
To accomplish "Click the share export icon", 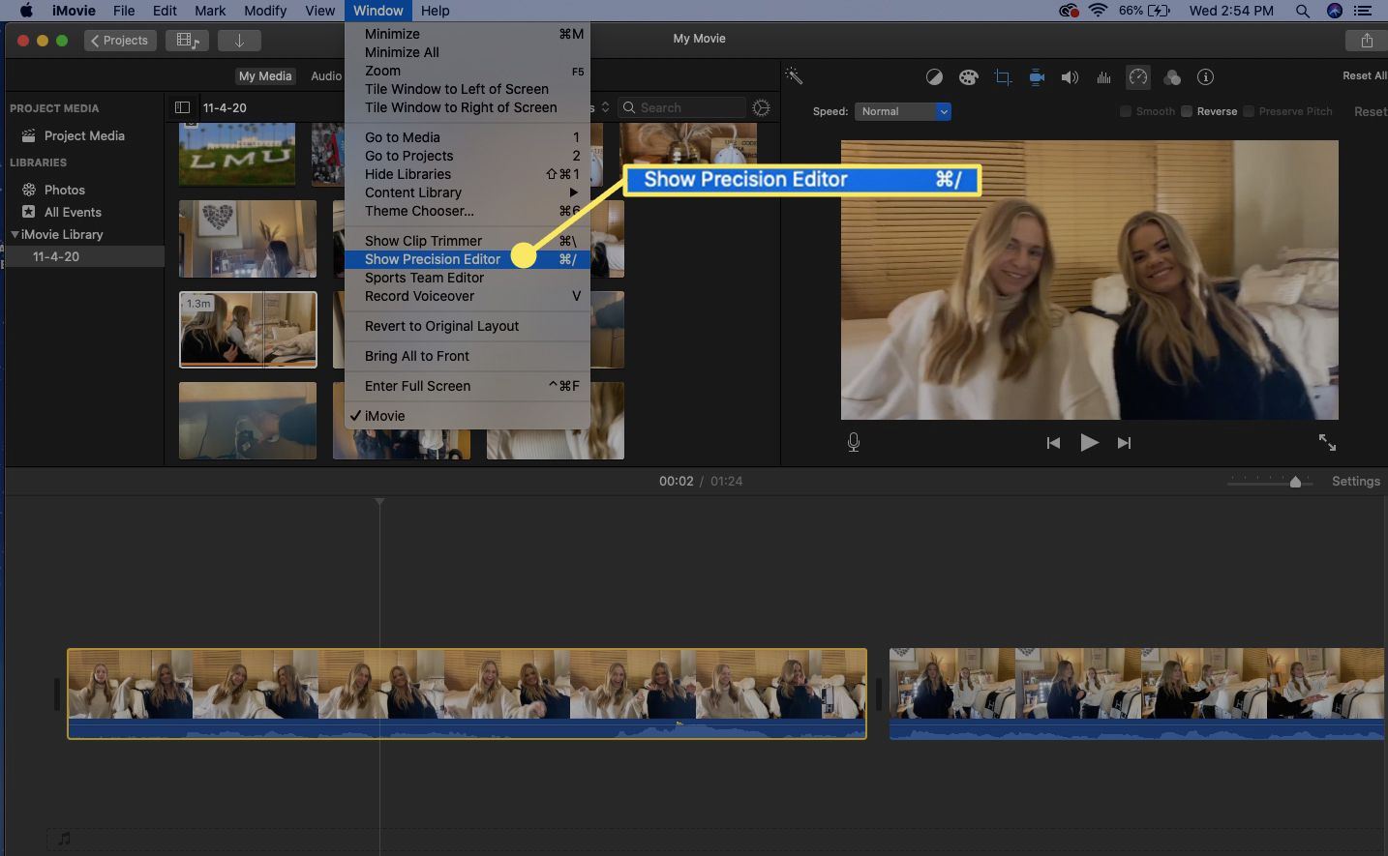I will pos(1367,41).
